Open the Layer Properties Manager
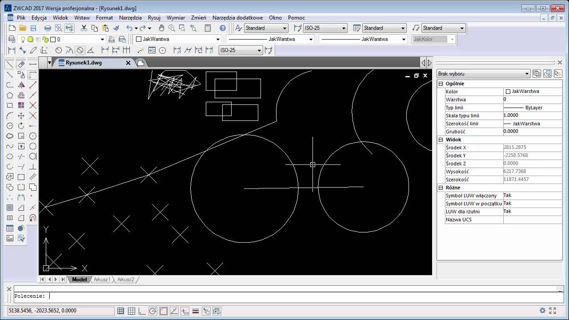This screenshot has height=320, width=569. (x=12, y=39)
